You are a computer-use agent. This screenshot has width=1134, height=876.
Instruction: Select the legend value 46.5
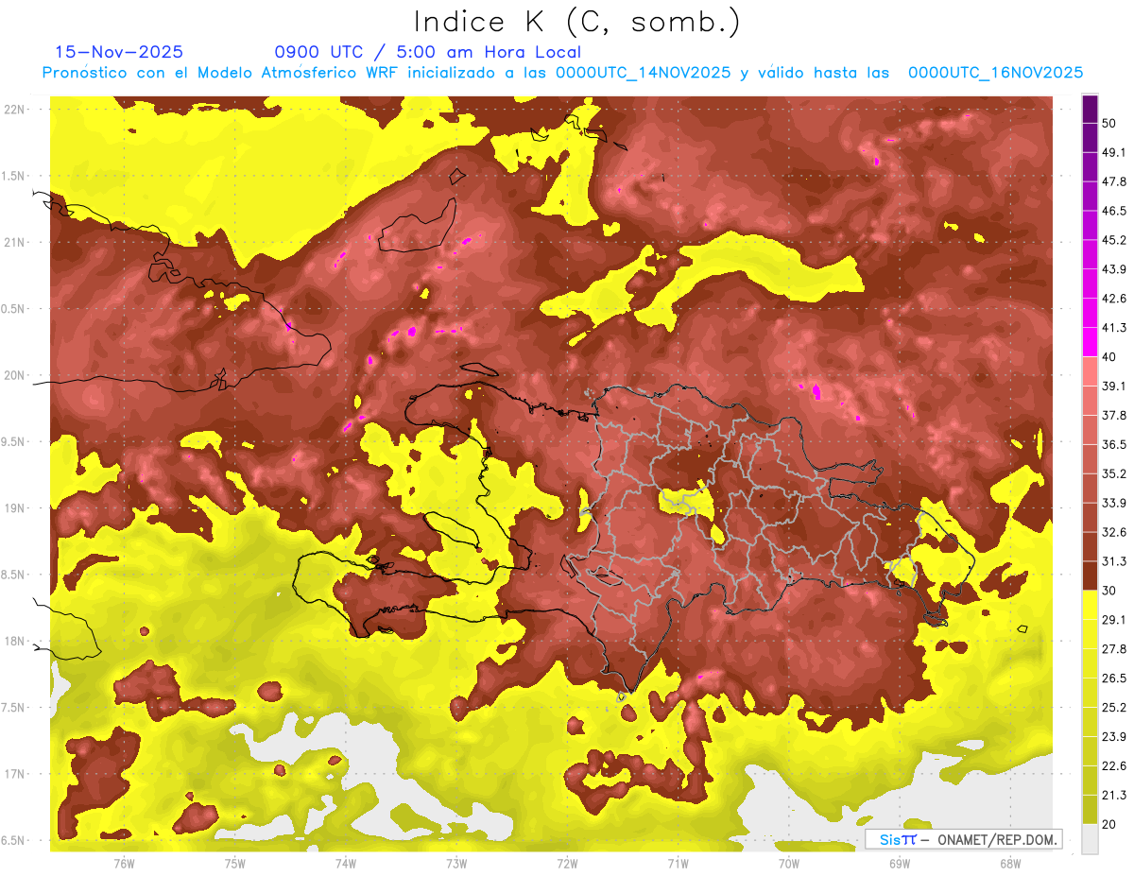[1112, 211]
